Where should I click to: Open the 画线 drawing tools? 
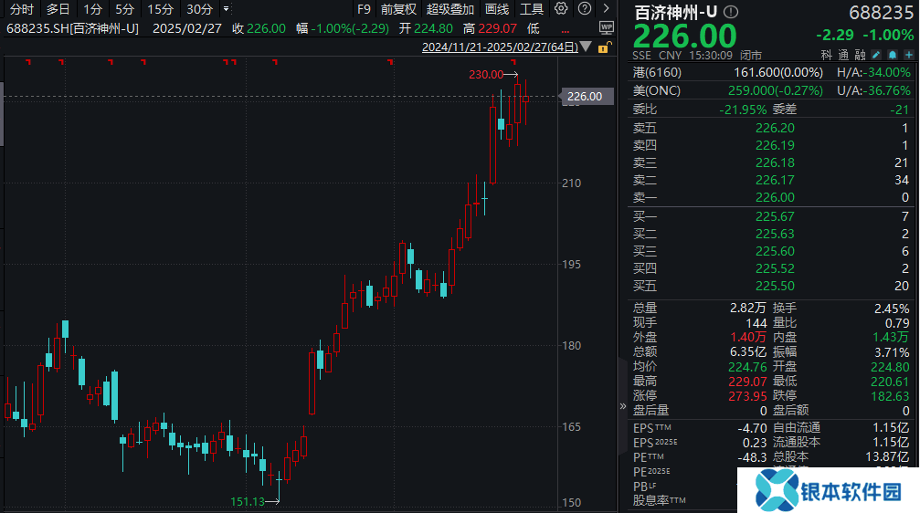point(497,9)
